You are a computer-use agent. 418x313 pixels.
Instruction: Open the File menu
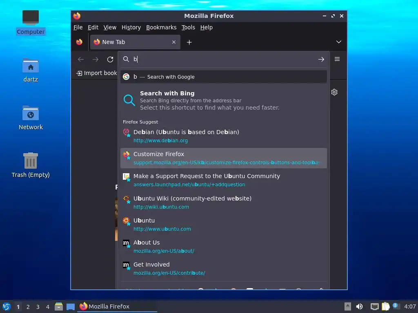[78, 27]
